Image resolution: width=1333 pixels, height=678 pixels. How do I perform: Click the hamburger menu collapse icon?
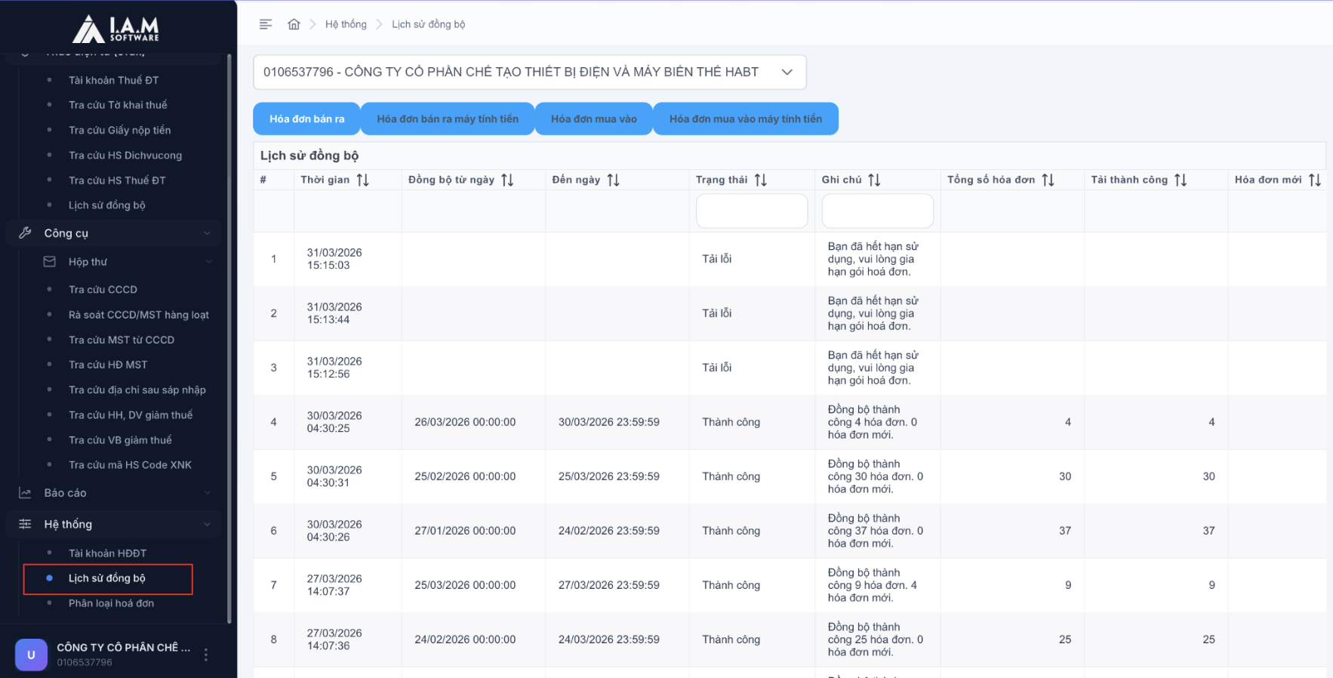(265, 24)
